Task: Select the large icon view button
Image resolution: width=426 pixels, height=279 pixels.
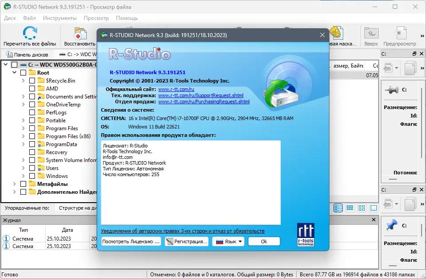Action: coord(374,208)
